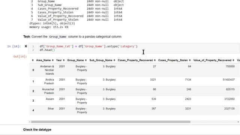Select the 'Andhra Pradesh' cell
This screenshot has height=135, width=240.
click(49, 82)
